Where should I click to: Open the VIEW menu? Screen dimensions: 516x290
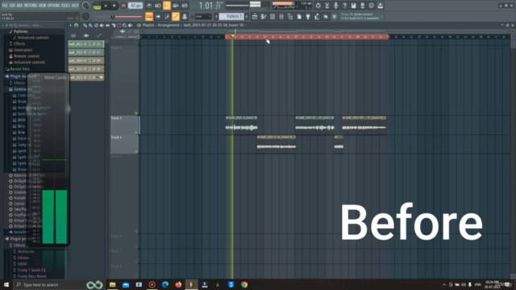43,6
